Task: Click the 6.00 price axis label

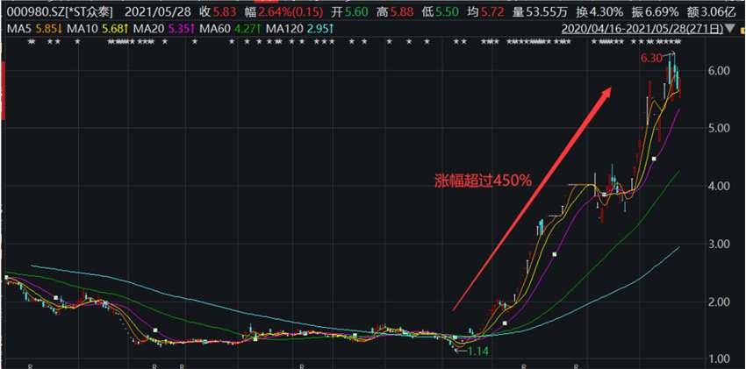Action: [720, 71]
